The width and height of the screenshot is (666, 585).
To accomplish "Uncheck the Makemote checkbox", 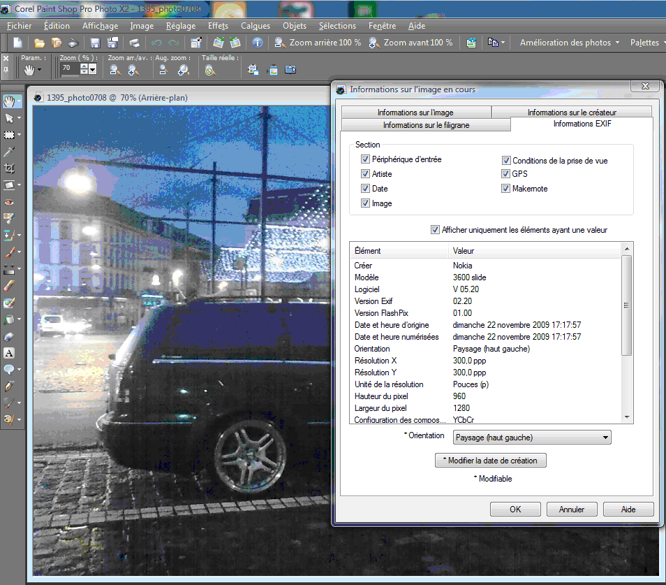I will [x=505, y=188].
